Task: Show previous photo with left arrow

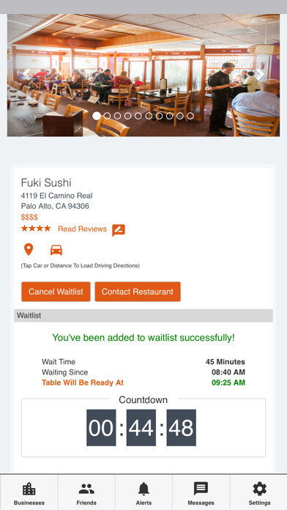Action: point(27,75)
